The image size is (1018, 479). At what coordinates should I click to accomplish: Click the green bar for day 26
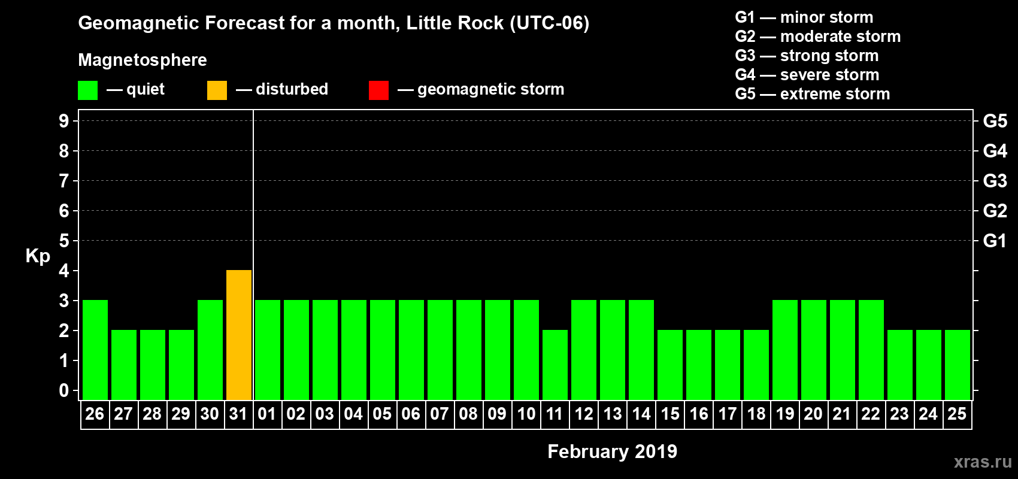click(x=95, y=350)
